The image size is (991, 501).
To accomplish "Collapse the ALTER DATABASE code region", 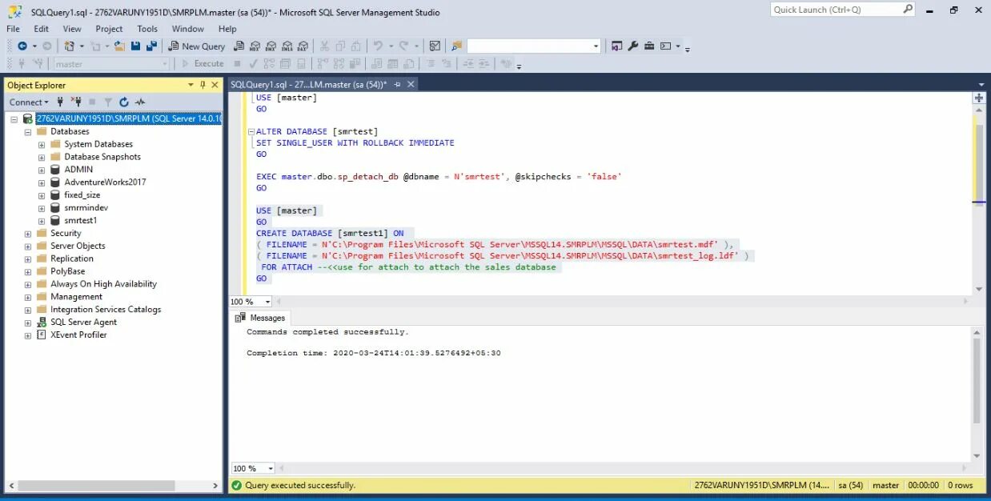I will point(251,132).
